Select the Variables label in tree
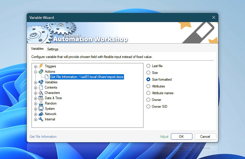Image resolution: width=245 pixels, height=159 pixels. pyautogui.click(x=51, y=82)
